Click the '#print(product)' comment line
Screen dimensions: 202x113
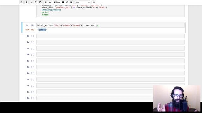pos(51,10)
